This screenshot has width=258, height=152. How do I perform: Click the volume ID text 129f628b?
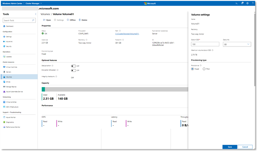163,44
